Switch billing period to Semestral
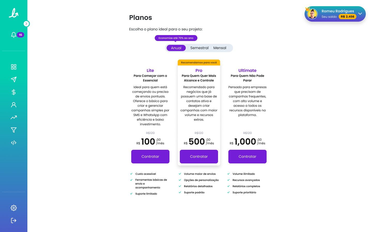Image resolution: width=372 pixels, height=232 pixels. click(x=199, y=48)
